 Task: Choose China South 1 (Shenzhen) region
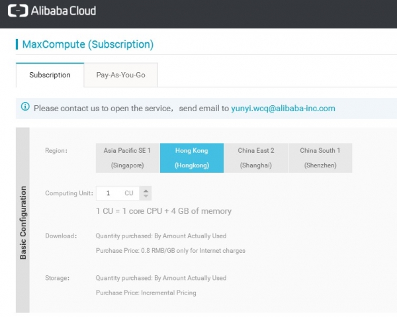pos(320,158)
